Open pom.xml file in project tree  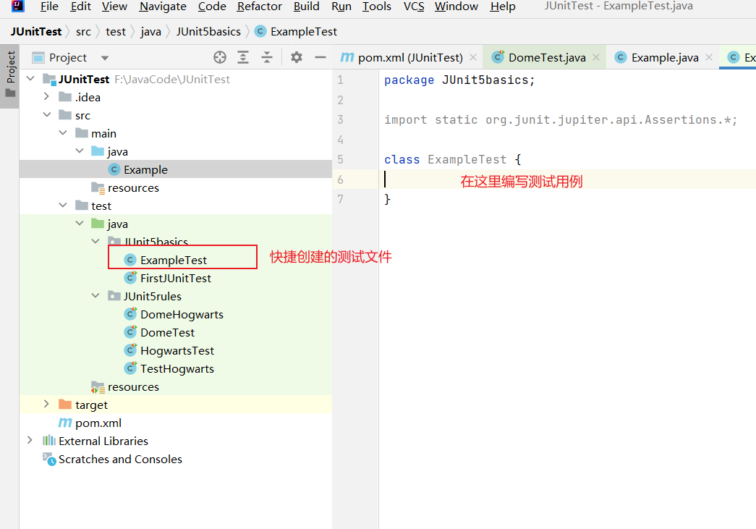(x=98, y=423)
